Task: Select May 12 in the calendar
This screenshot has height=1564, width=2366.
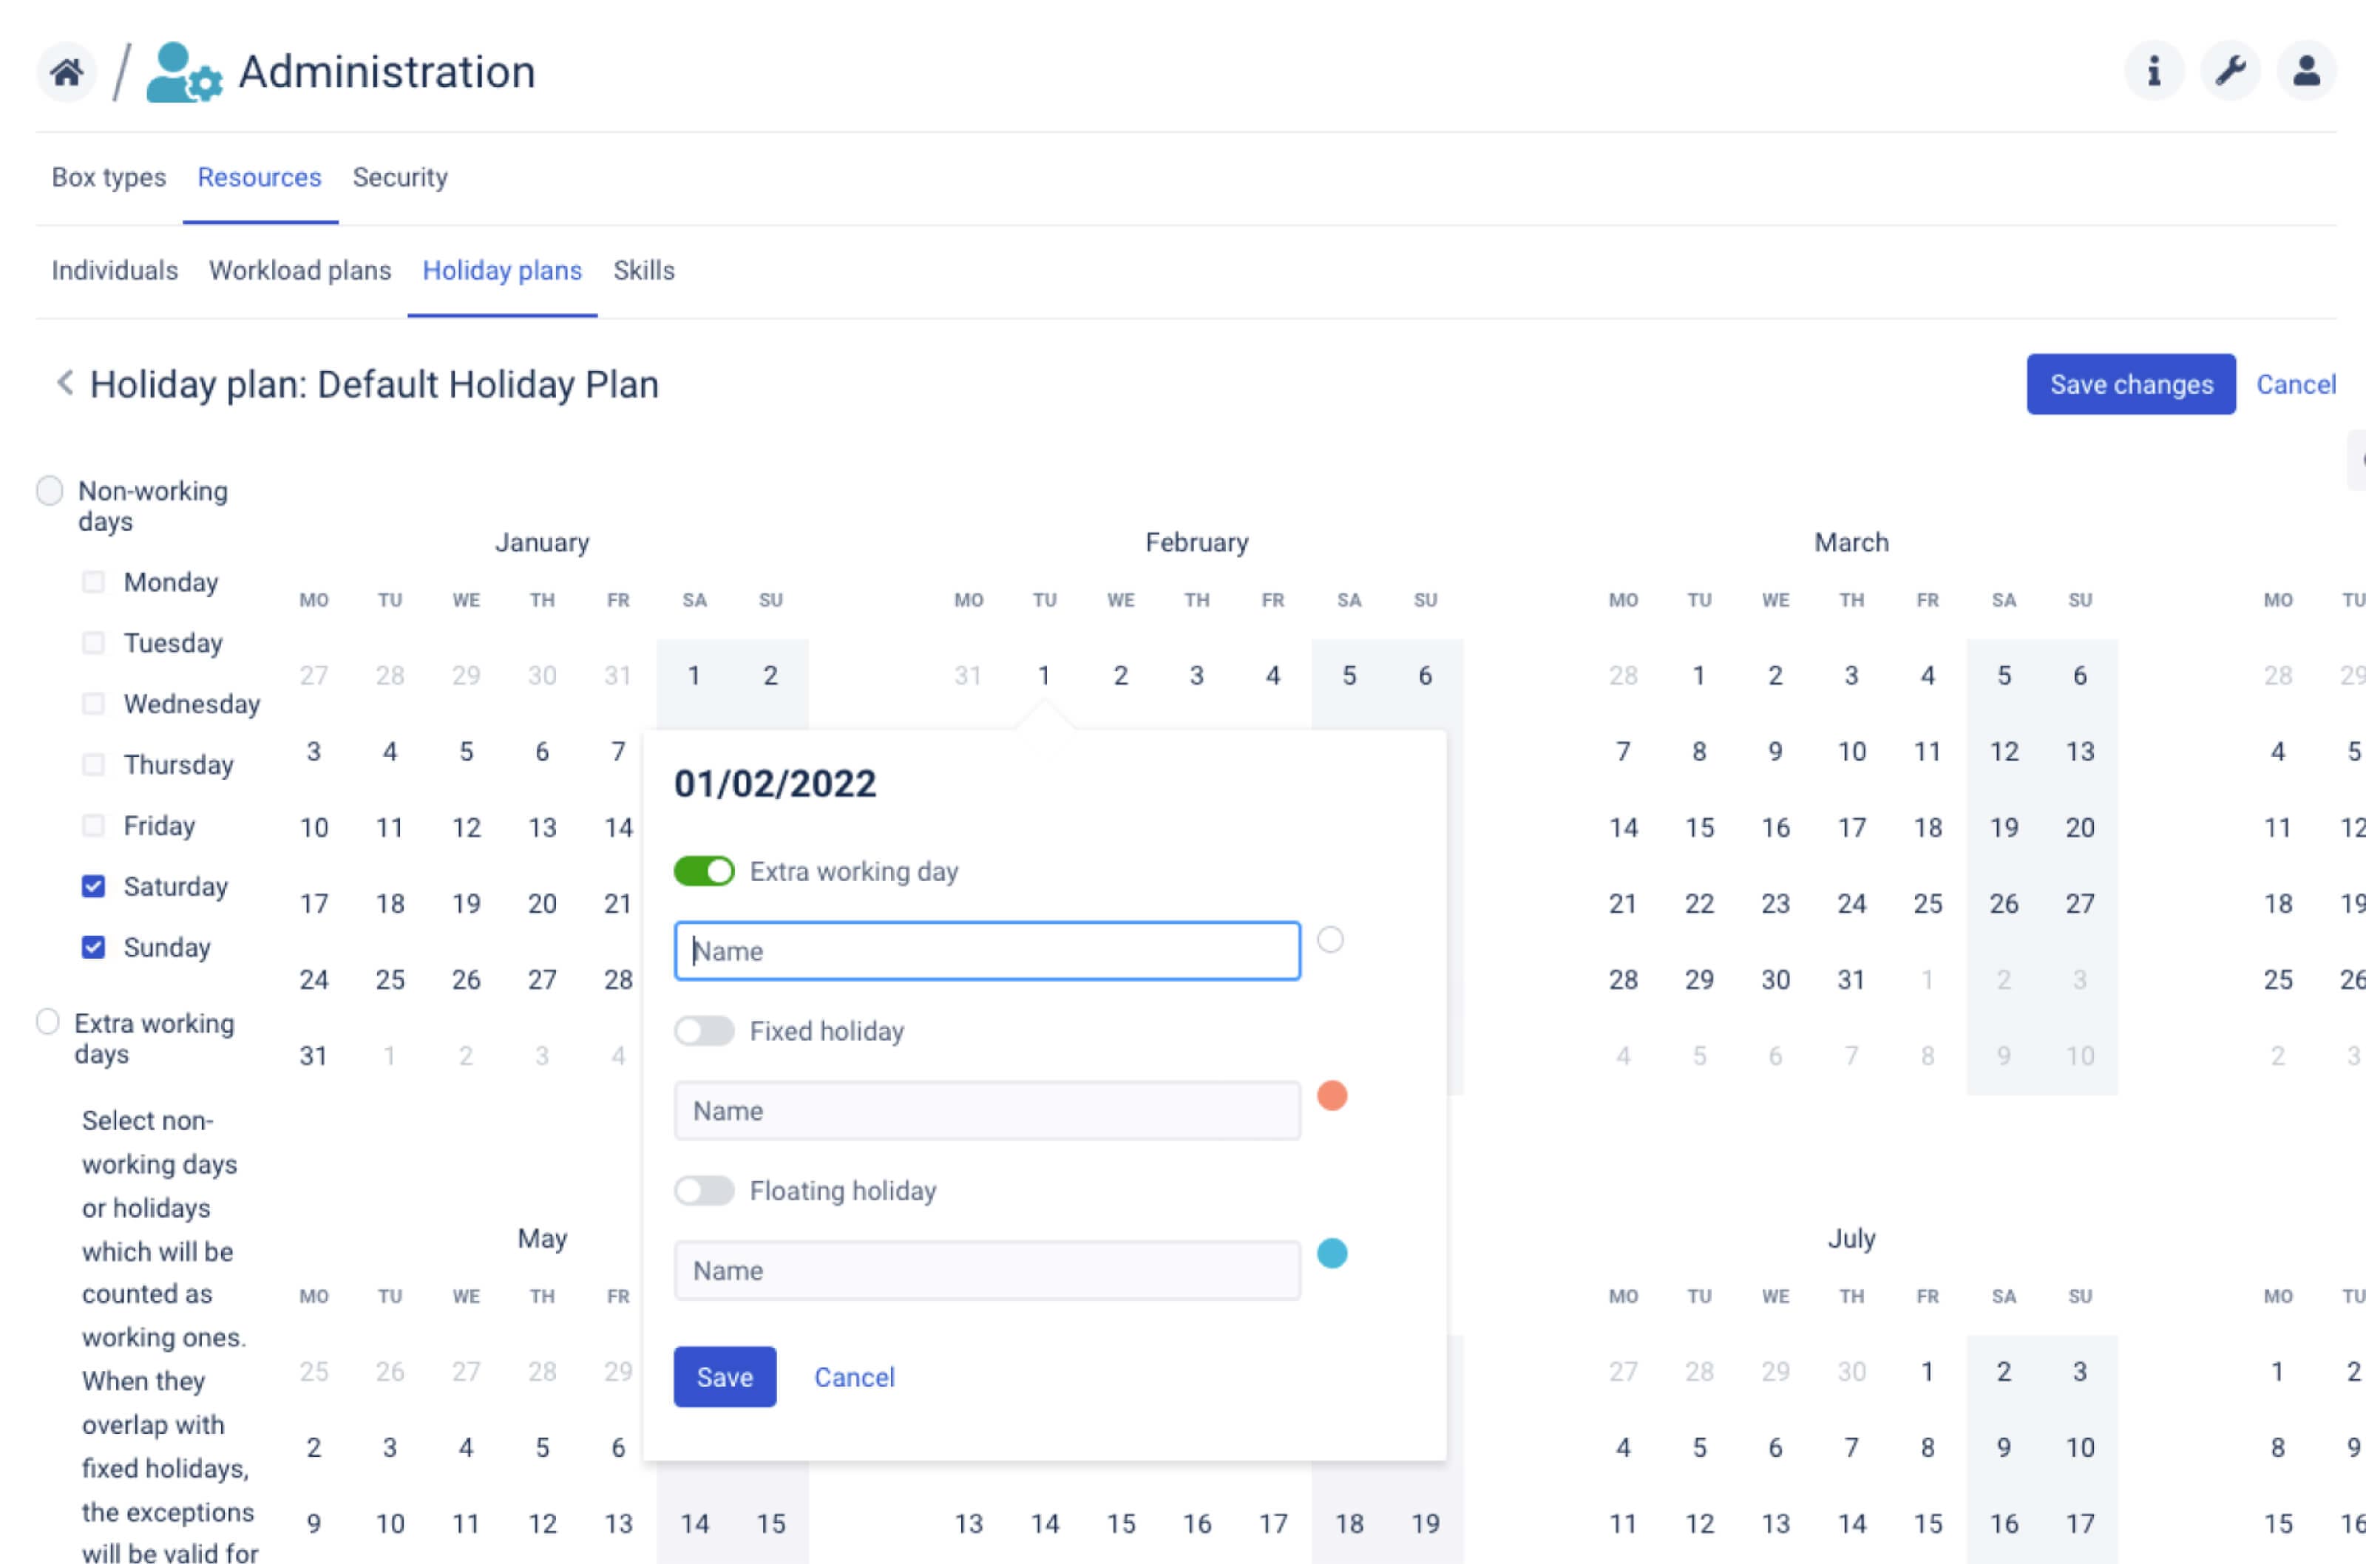Action: pyautogui.click(x=543, y=1523)
